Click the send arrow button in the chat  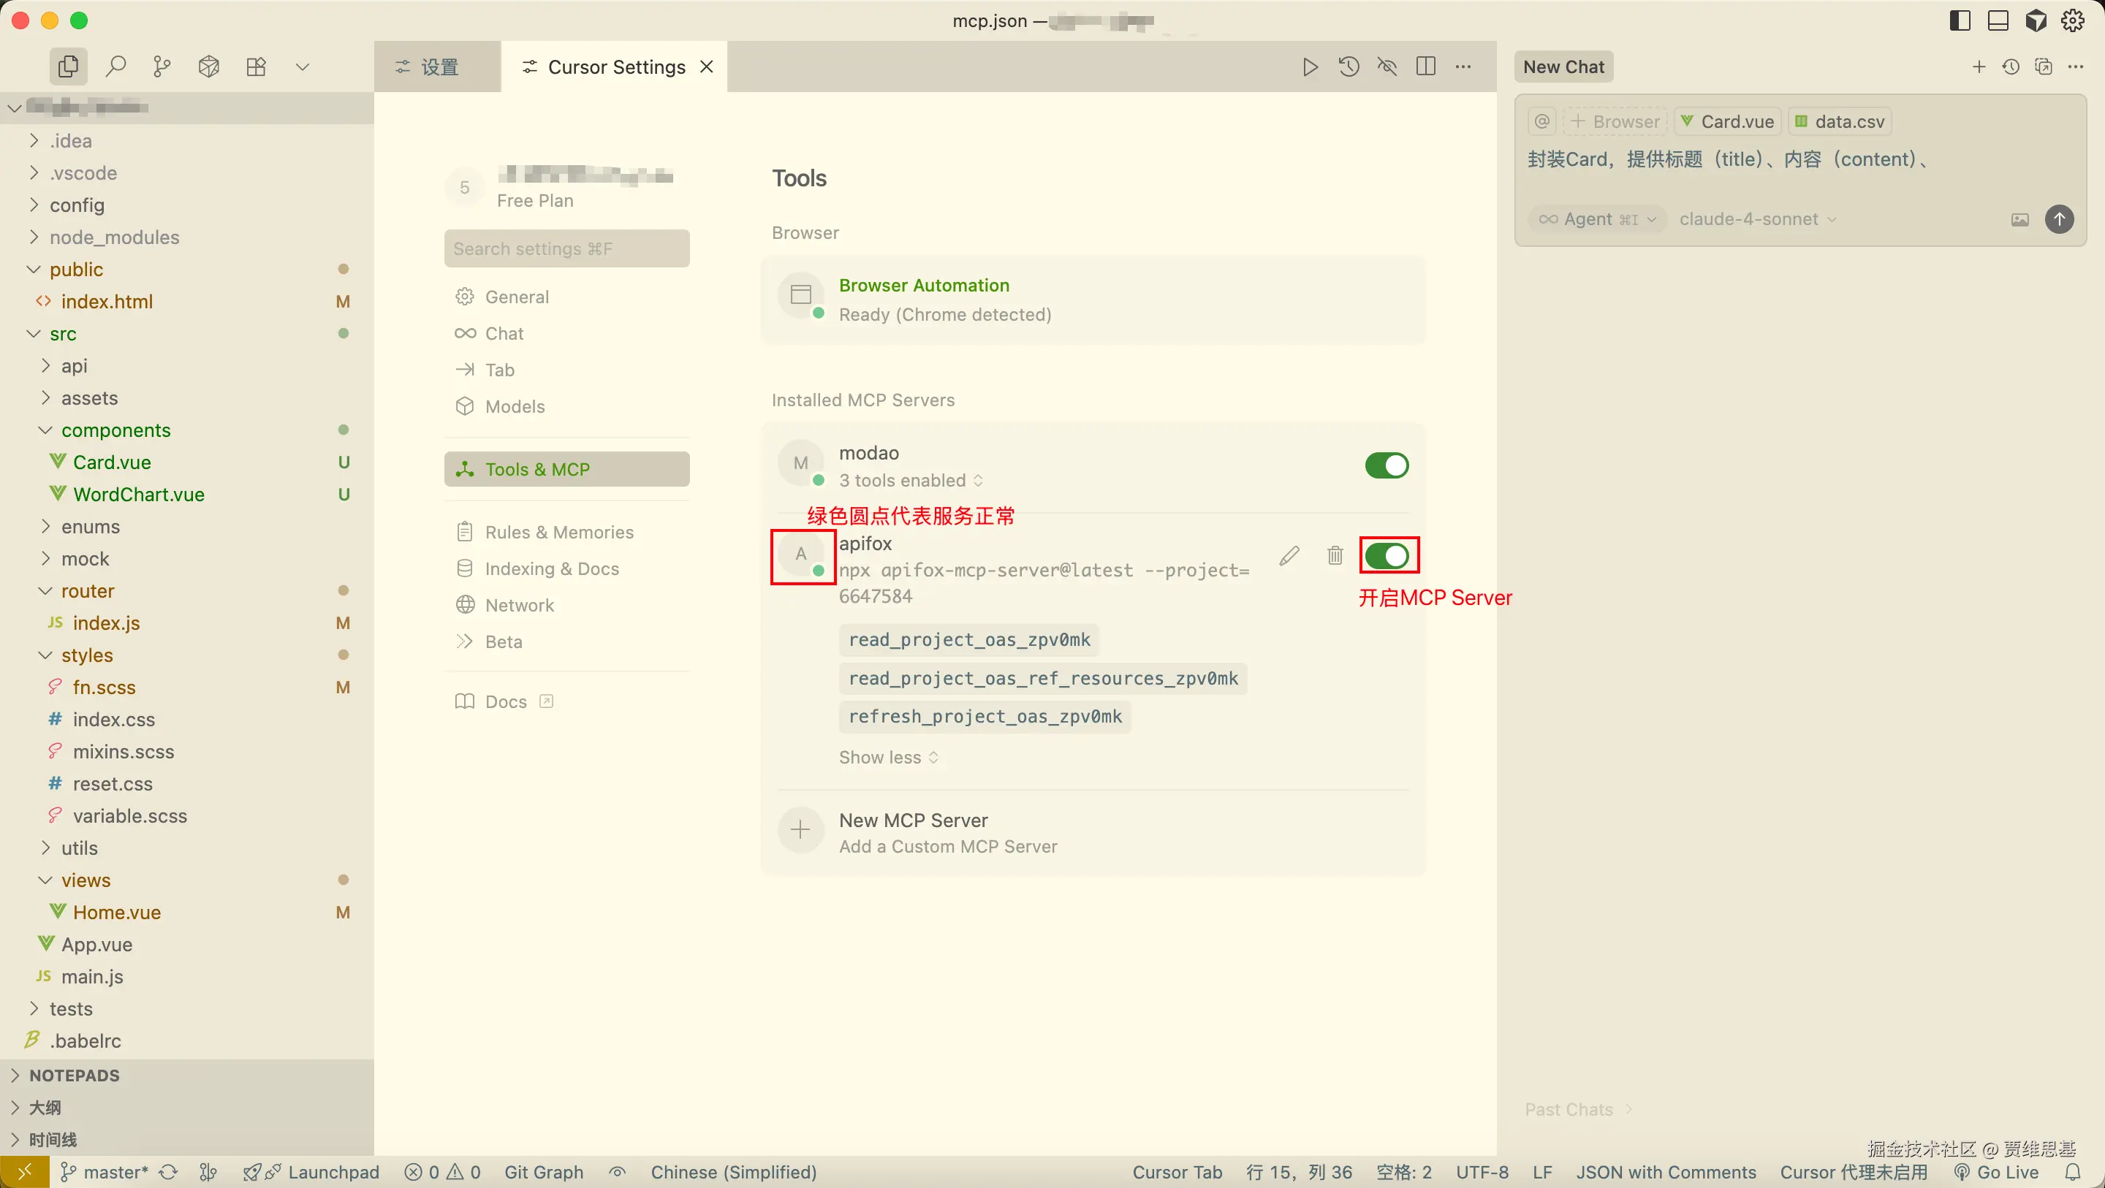2059,219
